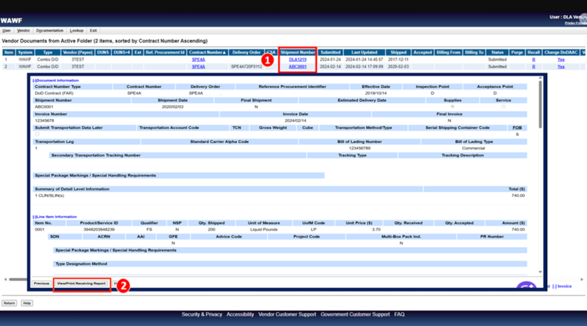Image resolution: width=587 pixels, height=326 pixels.
Task: Click the Delivery Order column header
Action: coord(246,52)
